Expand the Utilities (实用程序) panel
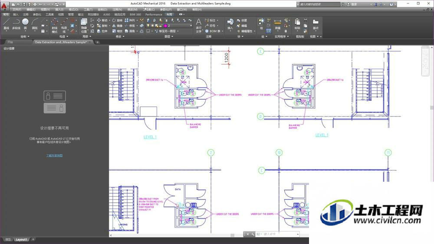The height and width of the screenshot is (244, 434). point(282,36)
